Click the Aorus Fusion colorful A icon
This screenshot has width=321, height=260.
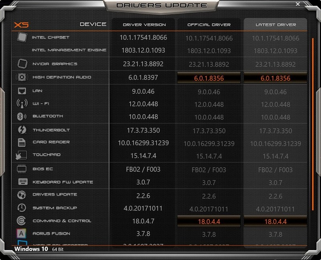click(21, 234)
